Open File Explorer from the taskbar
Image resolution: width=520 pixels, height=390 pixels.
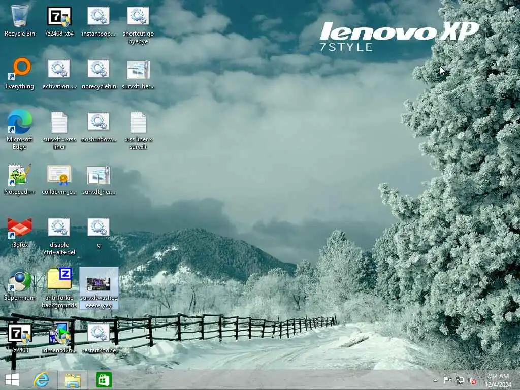tap(73, 380)
